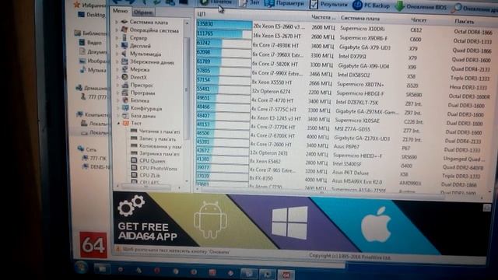Screen dimensions: 498x280
Task: Switch to the Меню tab
Action: [x=120, y=11]
